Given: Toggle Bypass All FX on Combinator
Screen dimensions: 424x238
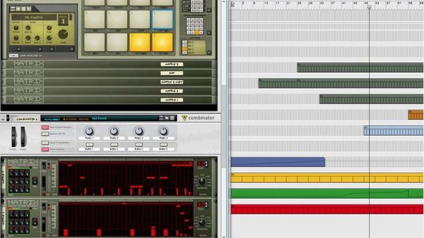Looking at the screenshot, I should click(x=45, y=134).
